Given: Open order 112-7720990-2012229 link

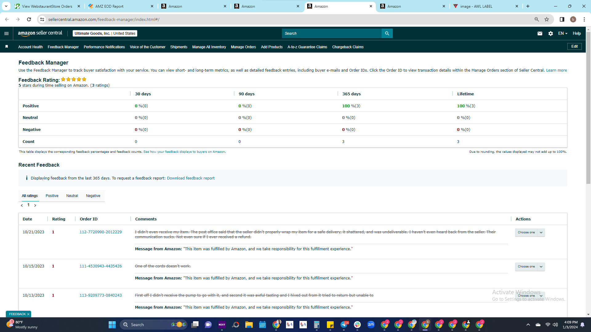Looking at the screenshot, I should 101,232.
